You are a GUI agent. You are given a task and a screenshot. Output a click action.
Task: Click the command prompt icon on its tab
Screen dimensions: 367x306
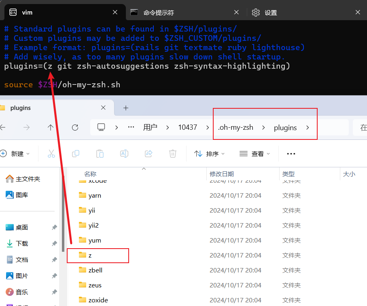(134, 12)
